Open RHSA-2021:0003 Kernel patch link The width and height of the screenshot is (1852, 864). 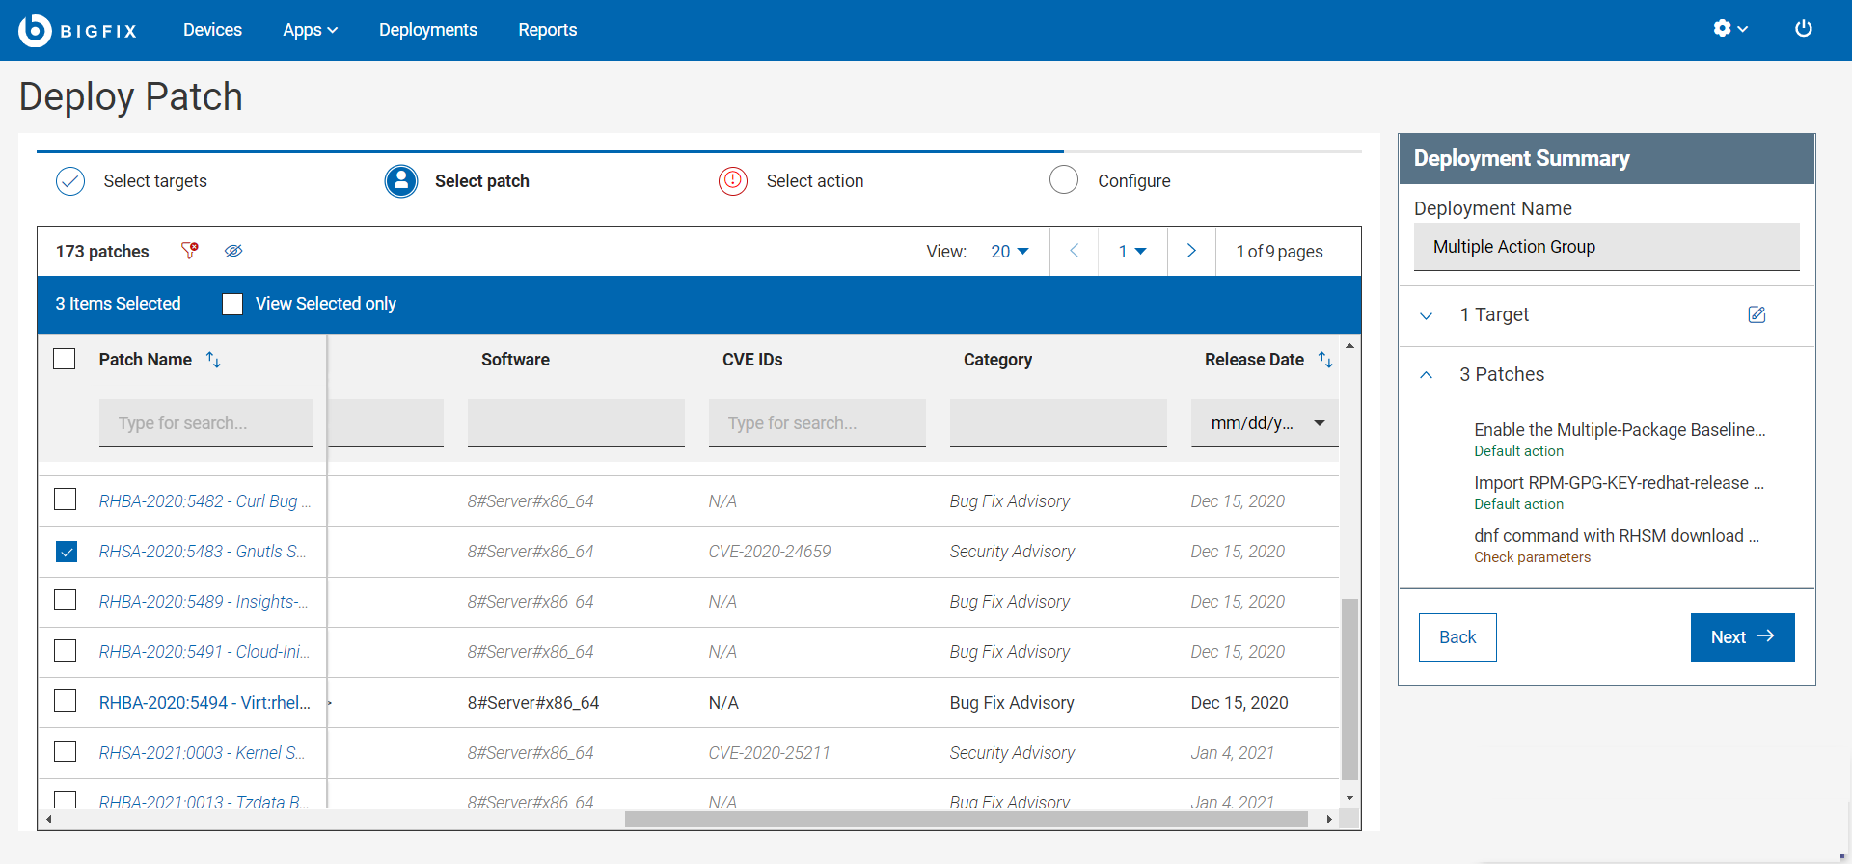tap(202, 753)
